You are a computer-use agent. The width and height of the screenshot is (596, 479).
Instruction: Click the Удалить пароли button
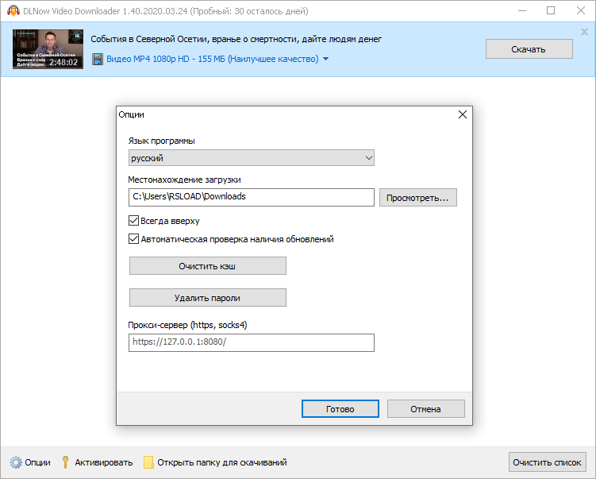tap(208, 298)
